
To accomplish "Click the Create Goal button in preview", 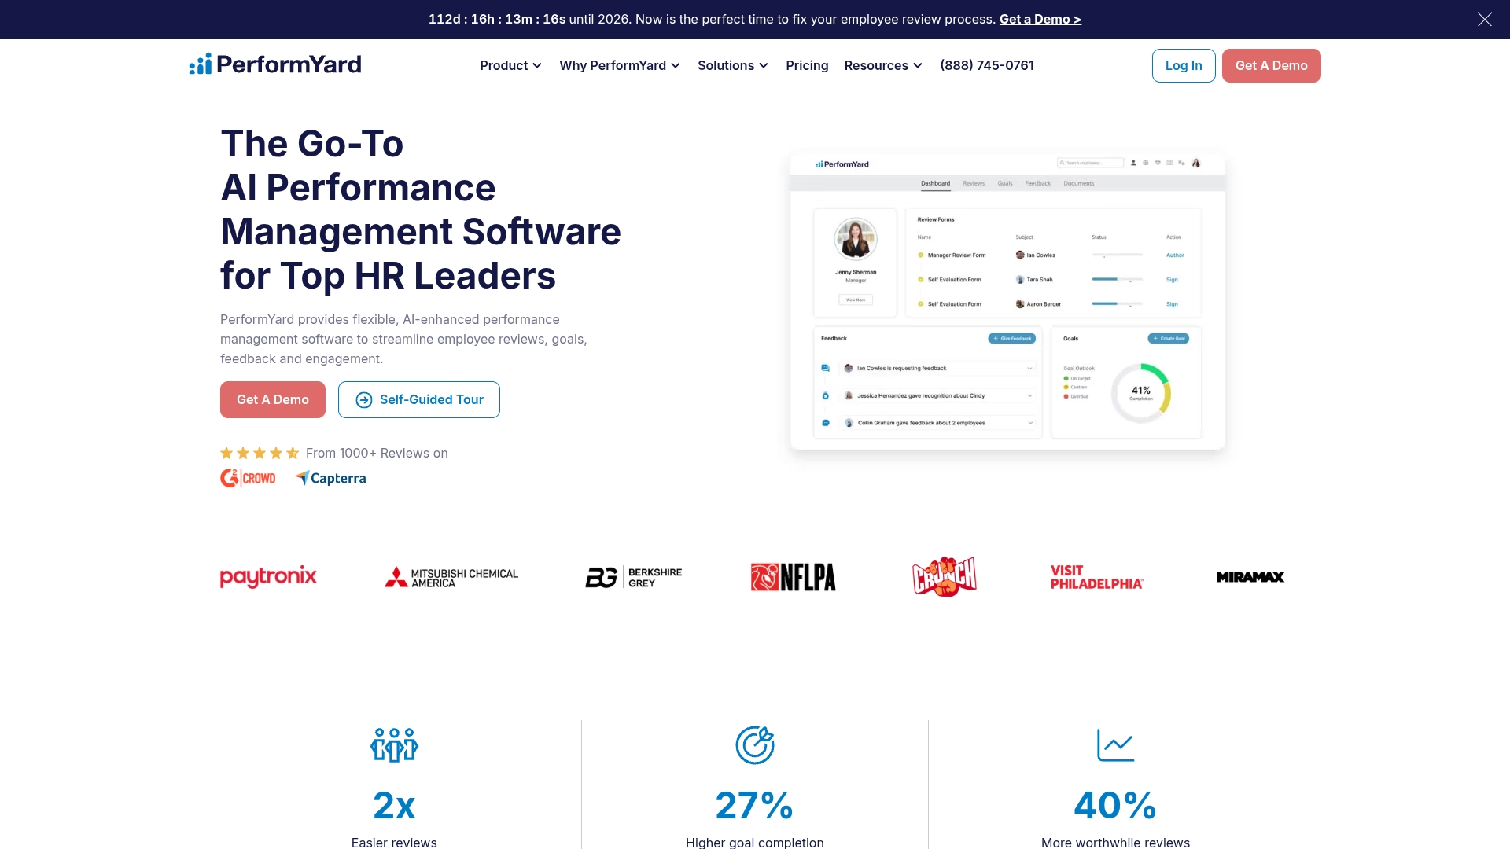I will click(1168, 338).
